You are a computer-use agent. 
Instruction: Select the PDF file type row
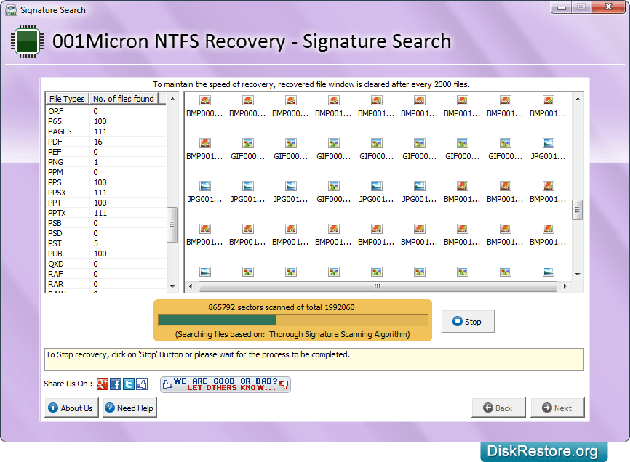(106, 142)
